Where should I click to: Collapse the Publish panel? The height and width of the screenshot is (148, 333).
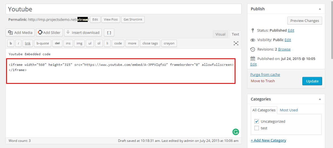(320, 9)
